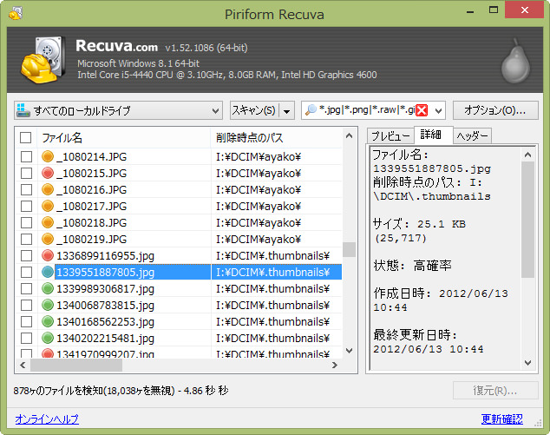
Task: Open the すべてのローカルドライブ drive dropdown
Action: [118, 110]
